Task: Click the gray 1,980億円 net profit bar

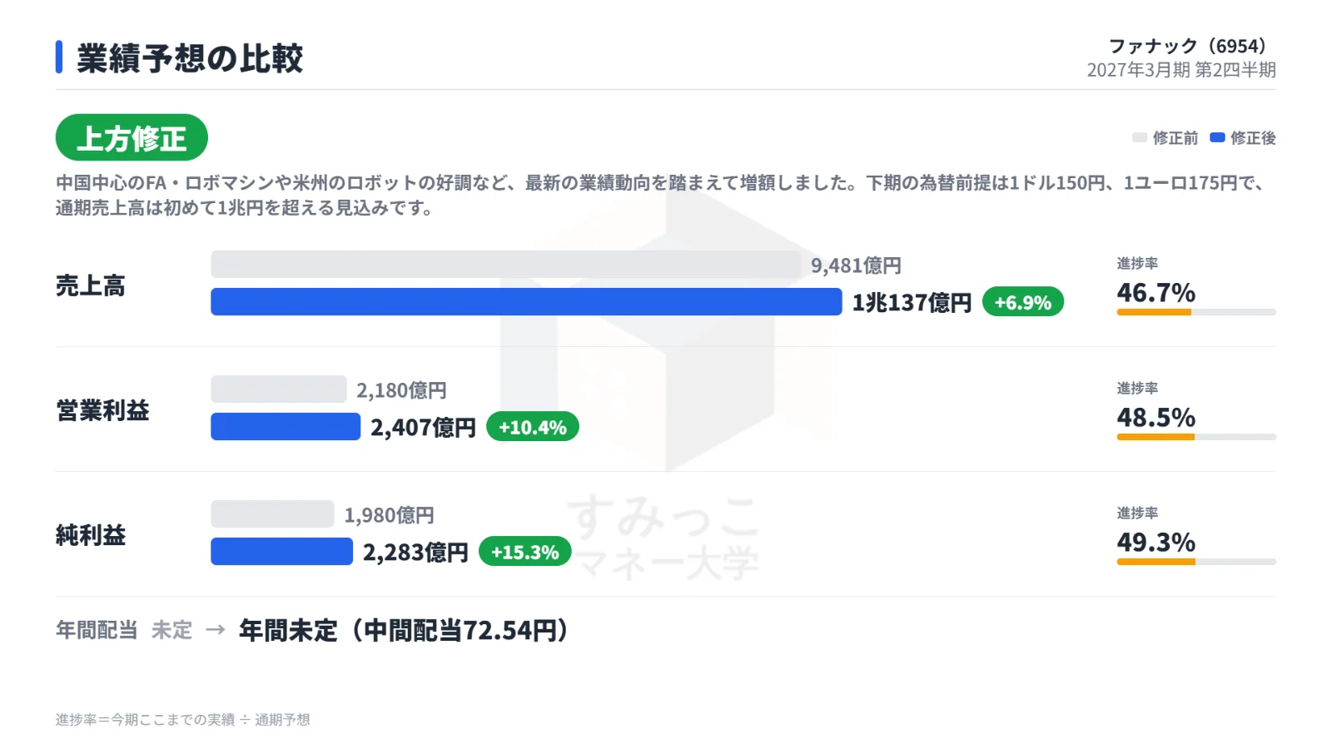Action: point(272,514)
